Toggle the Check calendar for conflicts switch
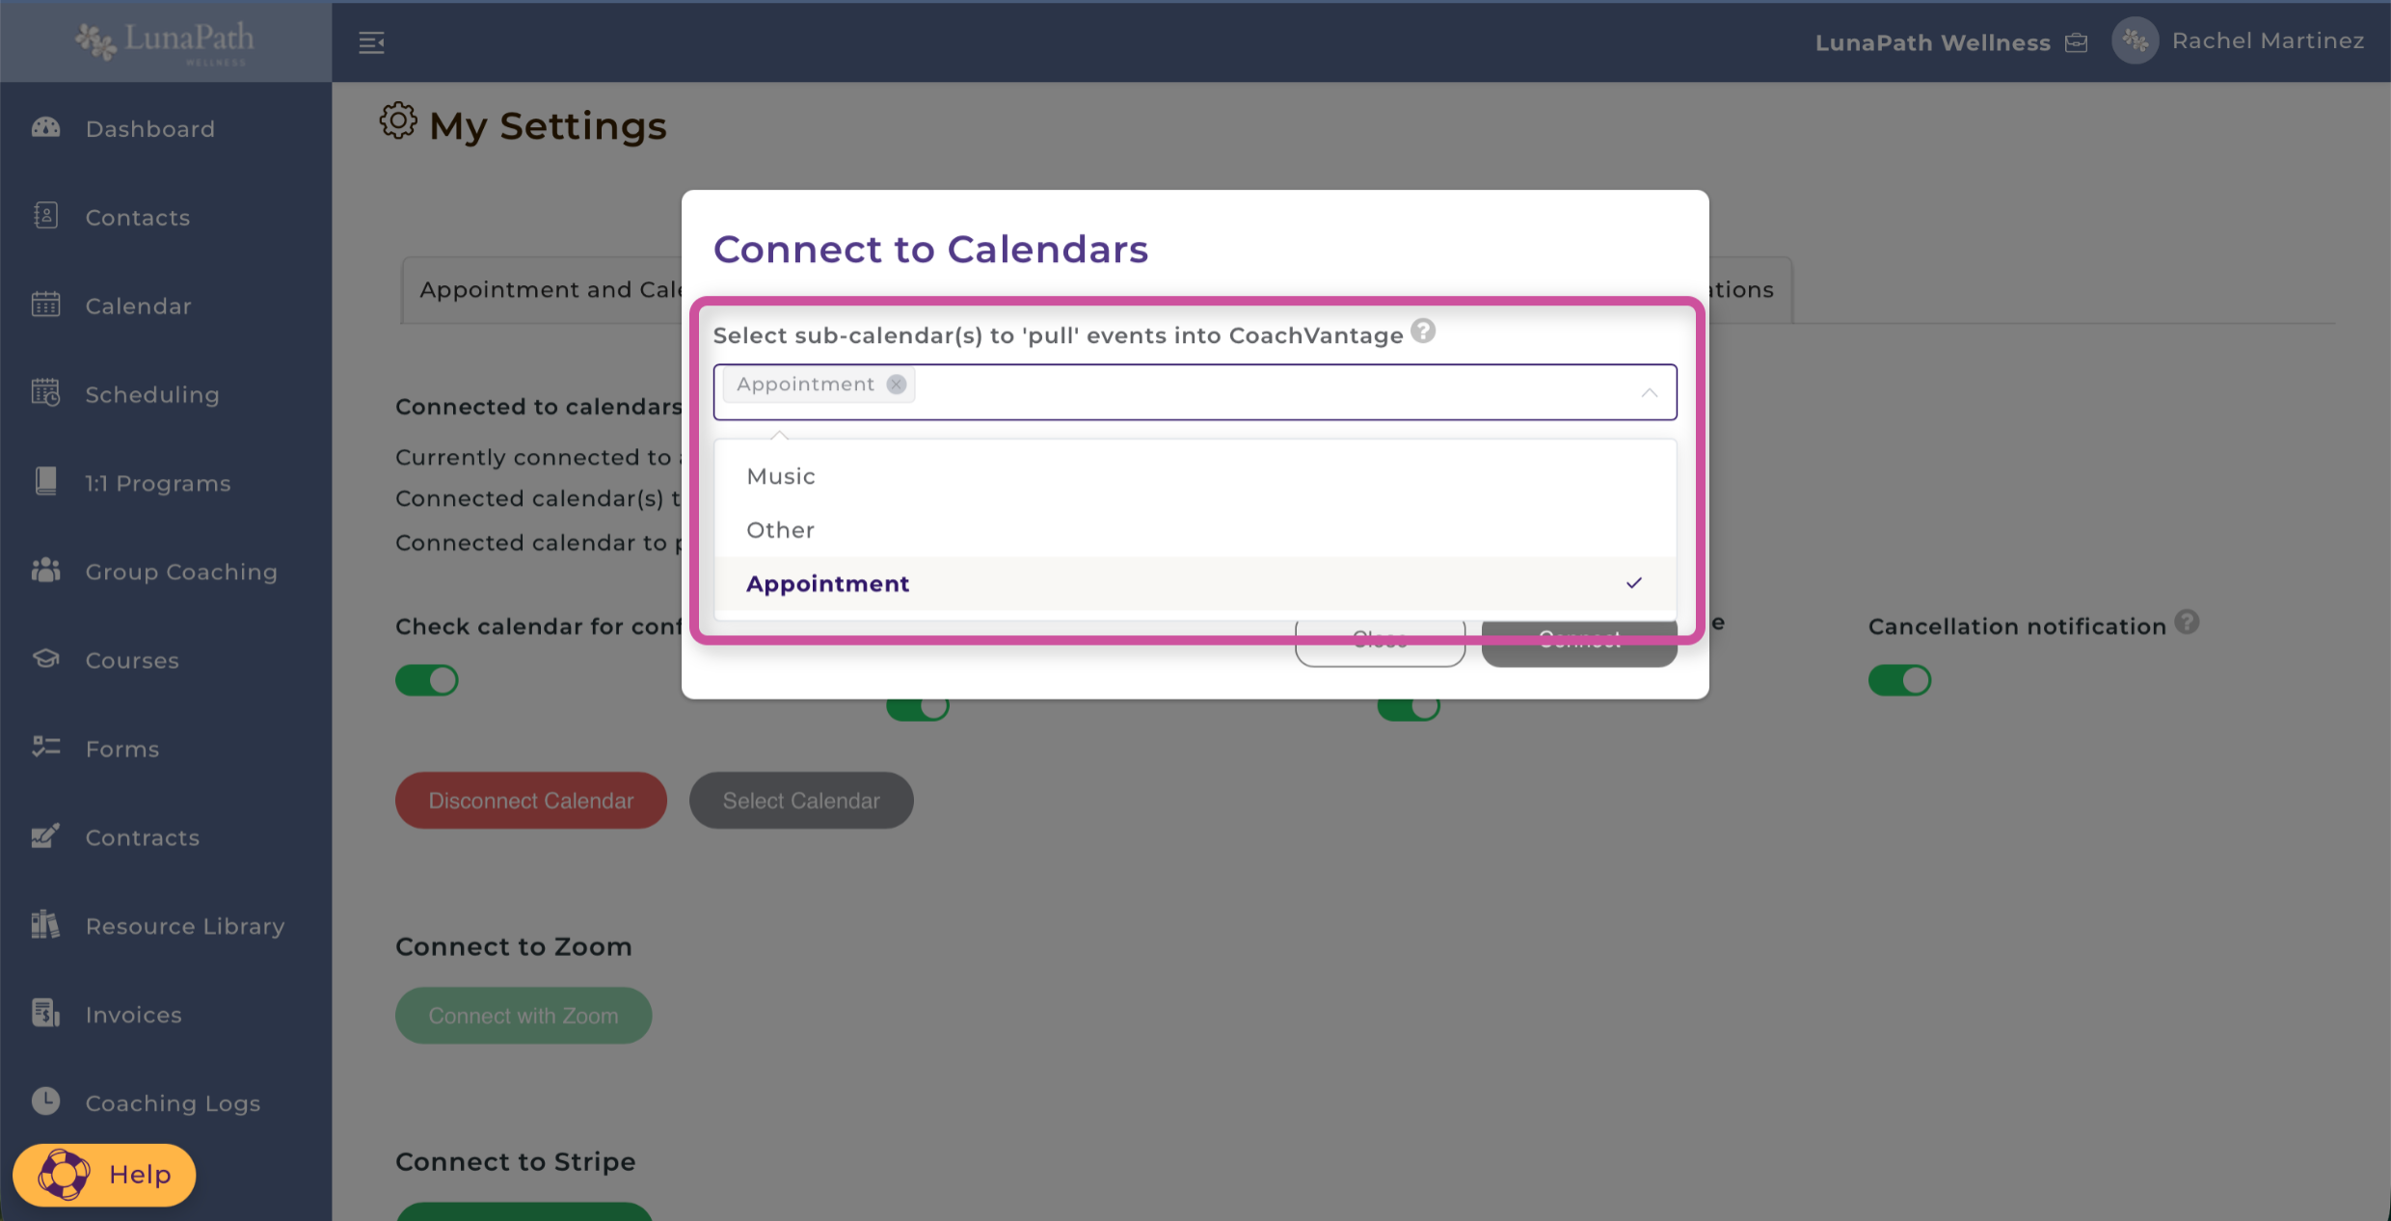 427,680
